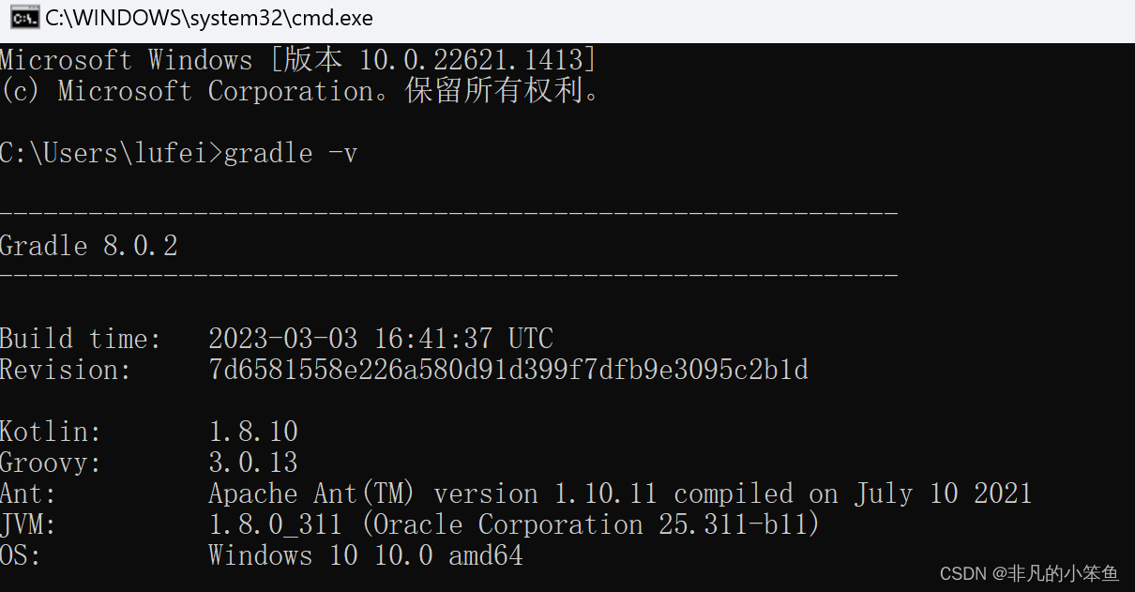Click the Groovy version 3.0.13
Image resolution: width=1135 pixels, height=592 pixels.
pos(252,463)
